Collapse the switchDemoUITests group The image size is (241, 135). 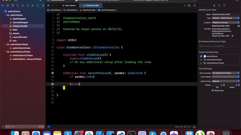5,52
